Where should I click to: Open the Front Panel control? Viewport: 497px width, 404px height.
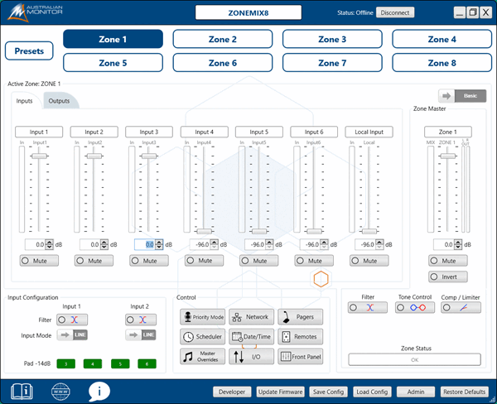point(301,357)
